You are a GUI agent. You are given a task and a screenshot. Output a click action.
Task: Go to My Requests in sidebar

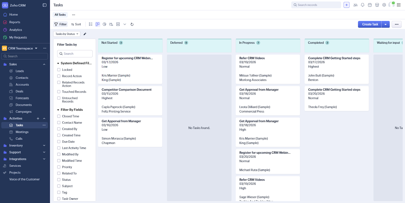[18, 37]
